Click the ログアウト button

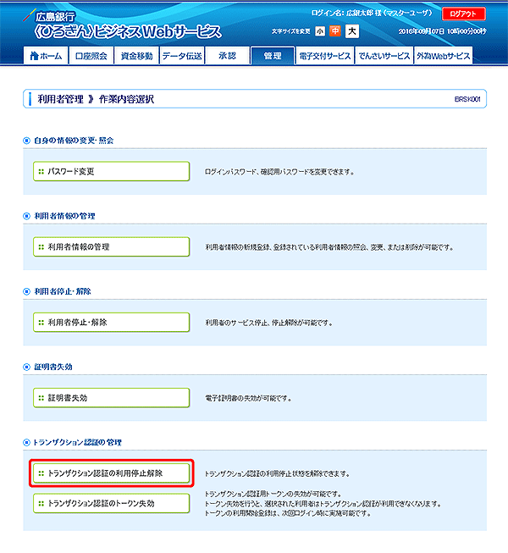[464, 14]
